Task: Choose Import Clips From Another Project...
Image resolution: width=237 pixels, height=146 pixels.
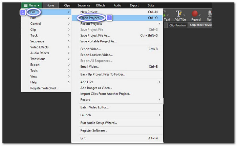Action: pyautogui.click(x=117, y=94)
